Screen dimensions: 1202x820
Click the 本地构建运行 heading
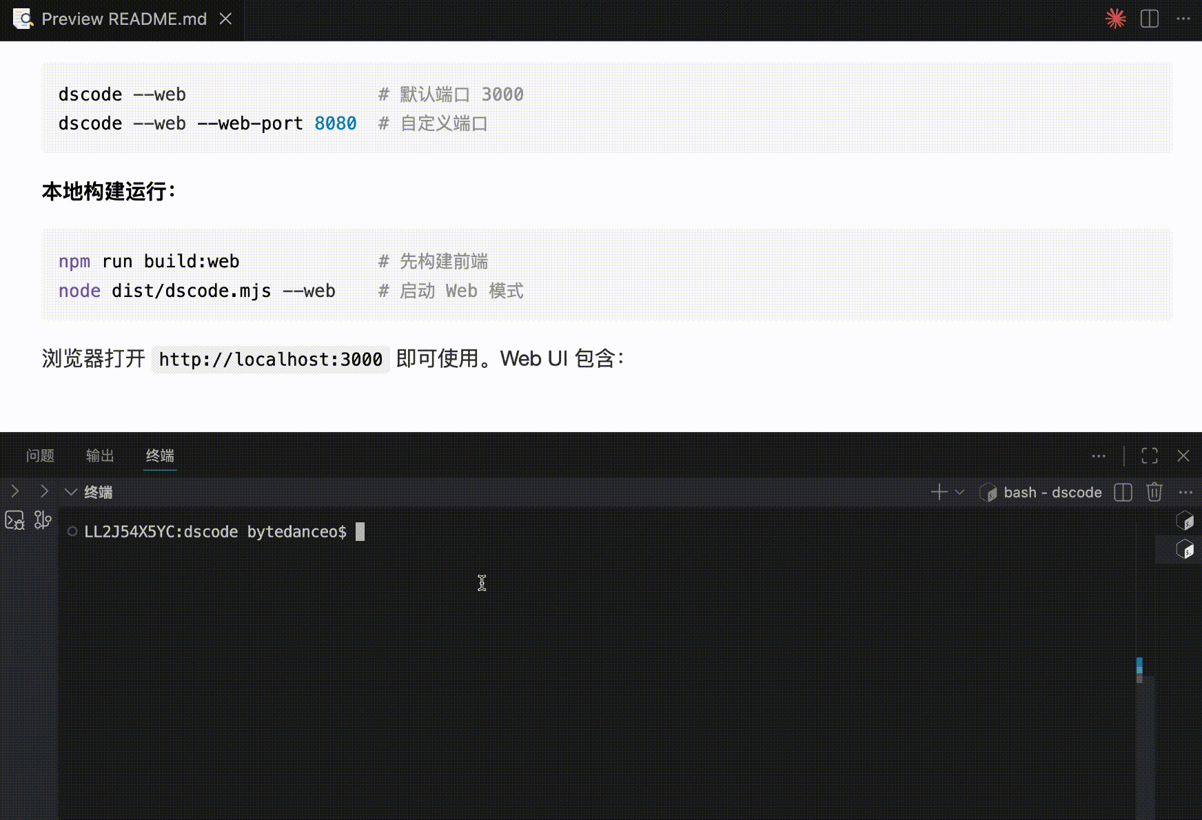pos(109,191)
